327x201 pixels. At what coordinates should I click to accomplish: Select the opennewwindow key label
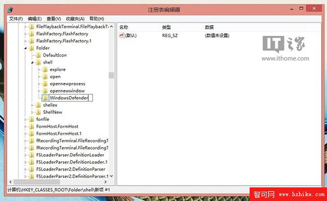(67, 91)
